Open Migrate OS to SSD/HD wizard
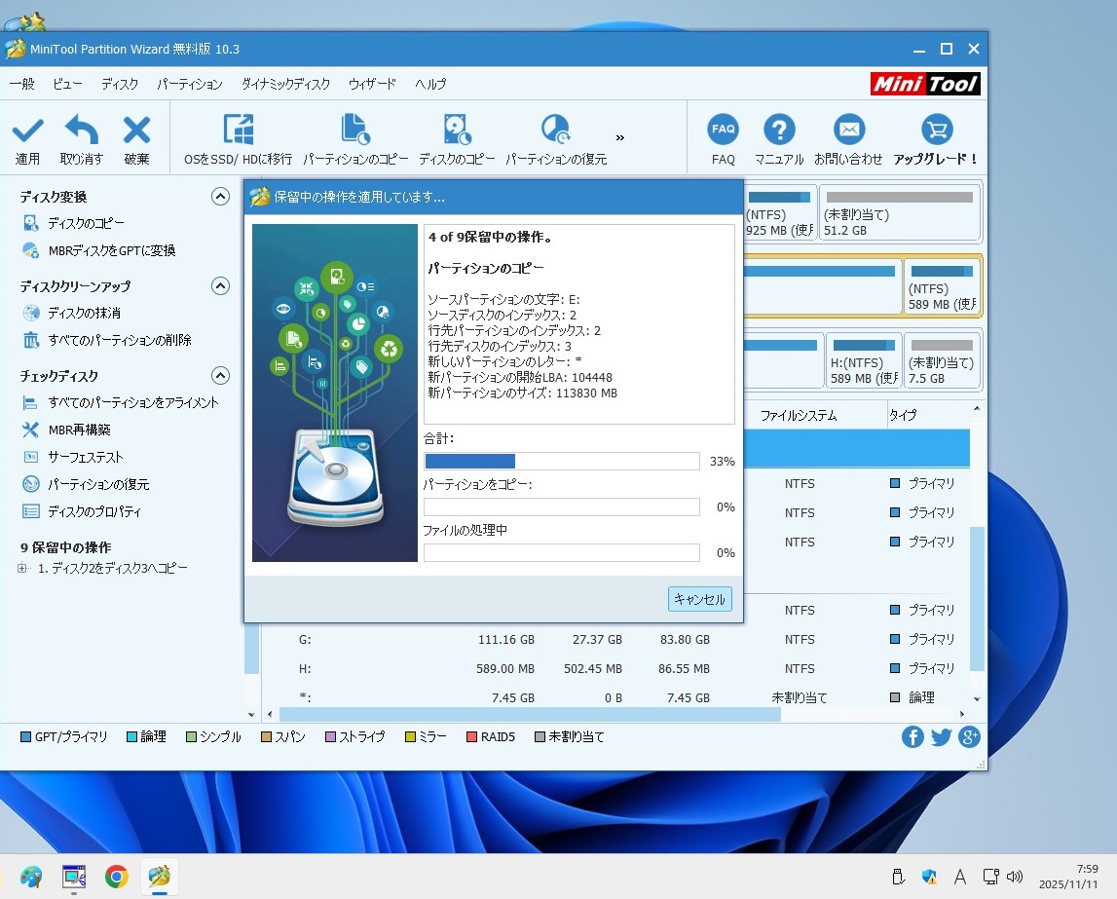This screenshot has height=899, width=1117. [238, 131]
